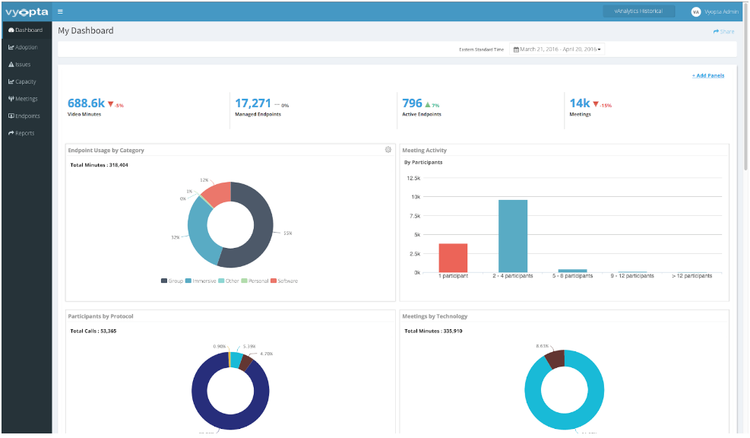Click Total Calls : 53,365 text
The height and width of the screenshot is (438, 750).
pyautogui.click(x=93, y=332)
